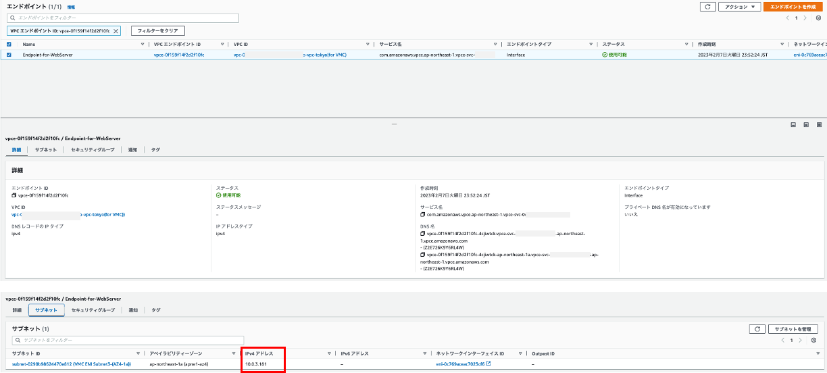This screenshot has height=373, width=827.
Task: Select 詳細 tab in upper details panel
Action: click(x=16, y=150)
